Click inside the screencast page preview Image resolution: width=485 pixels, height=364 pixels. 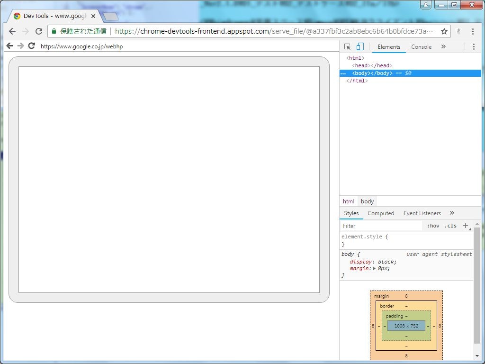coord(169,180)
